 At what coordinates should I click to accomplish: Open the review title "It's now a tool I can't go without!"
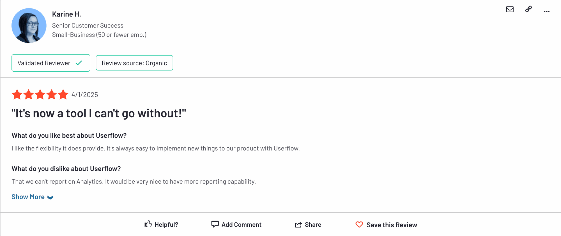(x=99, y=113)
